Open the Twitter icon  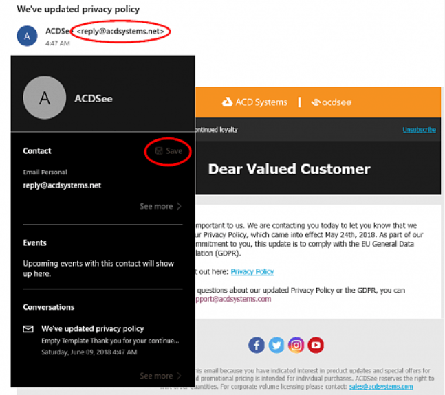click(x=276, y=345)
